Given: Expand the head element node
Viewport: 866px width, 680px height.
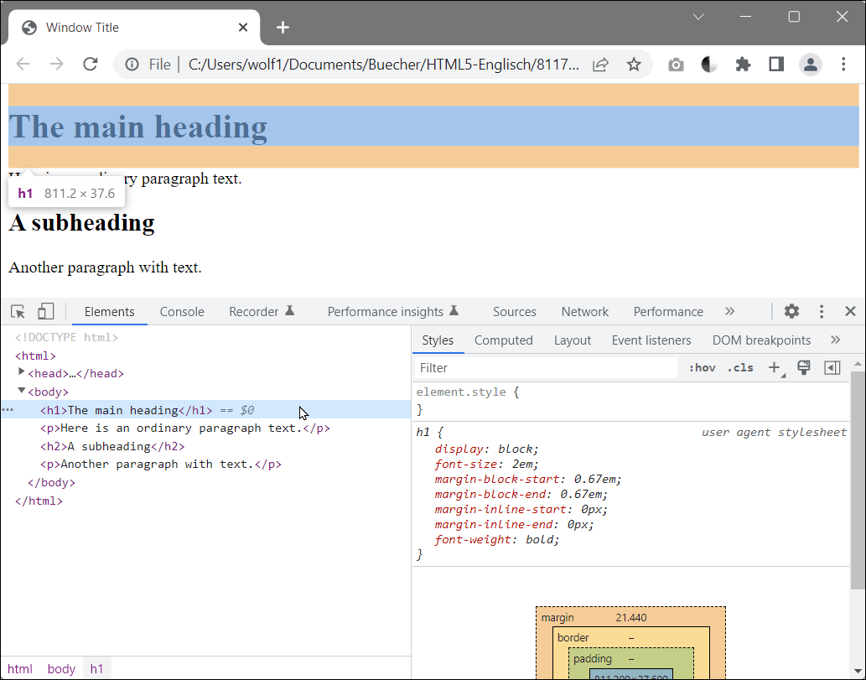Looking at the screenshot, I should tap(22, 373).
